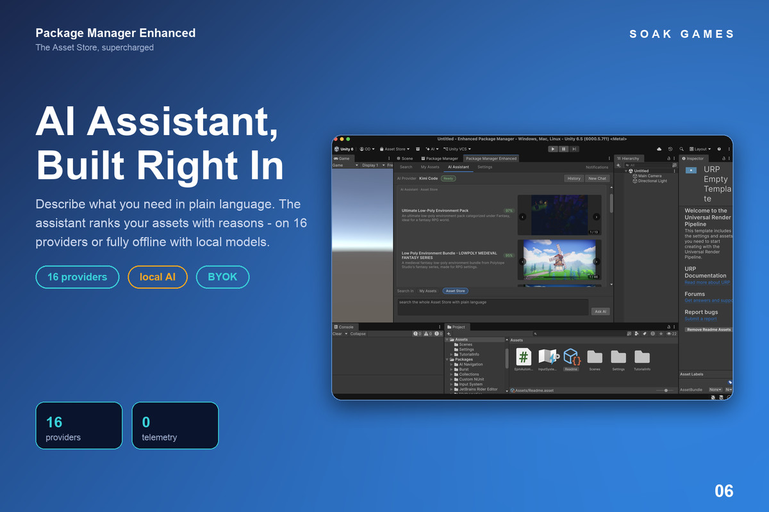Select the EpmAutom script asset icon

click(x=524, y=358)
